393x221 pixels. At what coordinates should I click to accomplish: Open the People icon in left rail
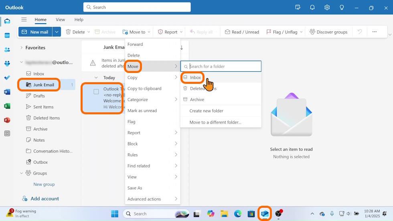(7, 50)
